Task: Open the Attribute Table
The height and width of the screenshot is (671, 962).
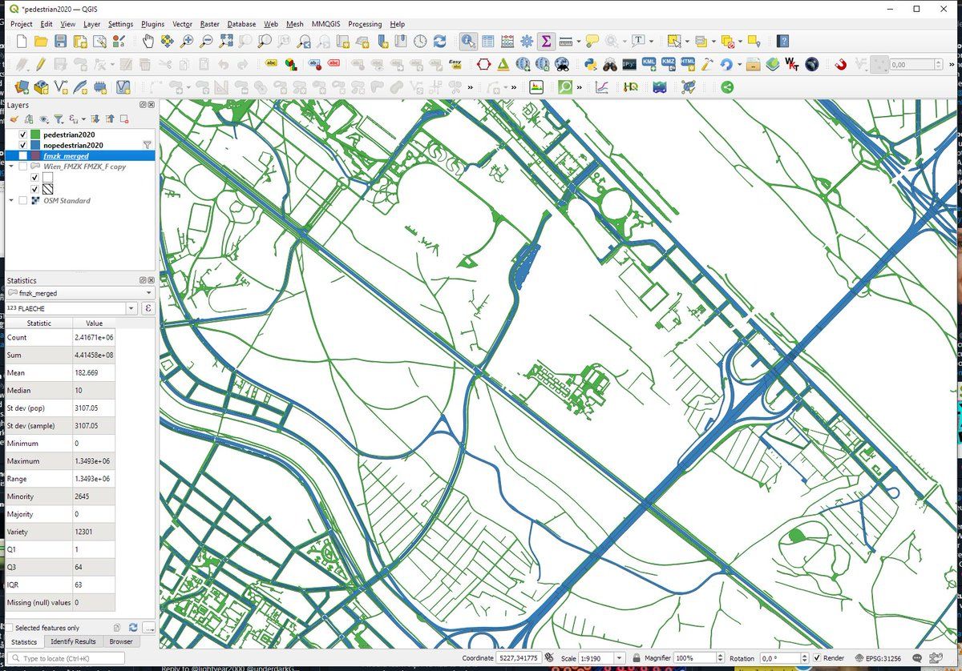Action: click(x=488, y=41)
